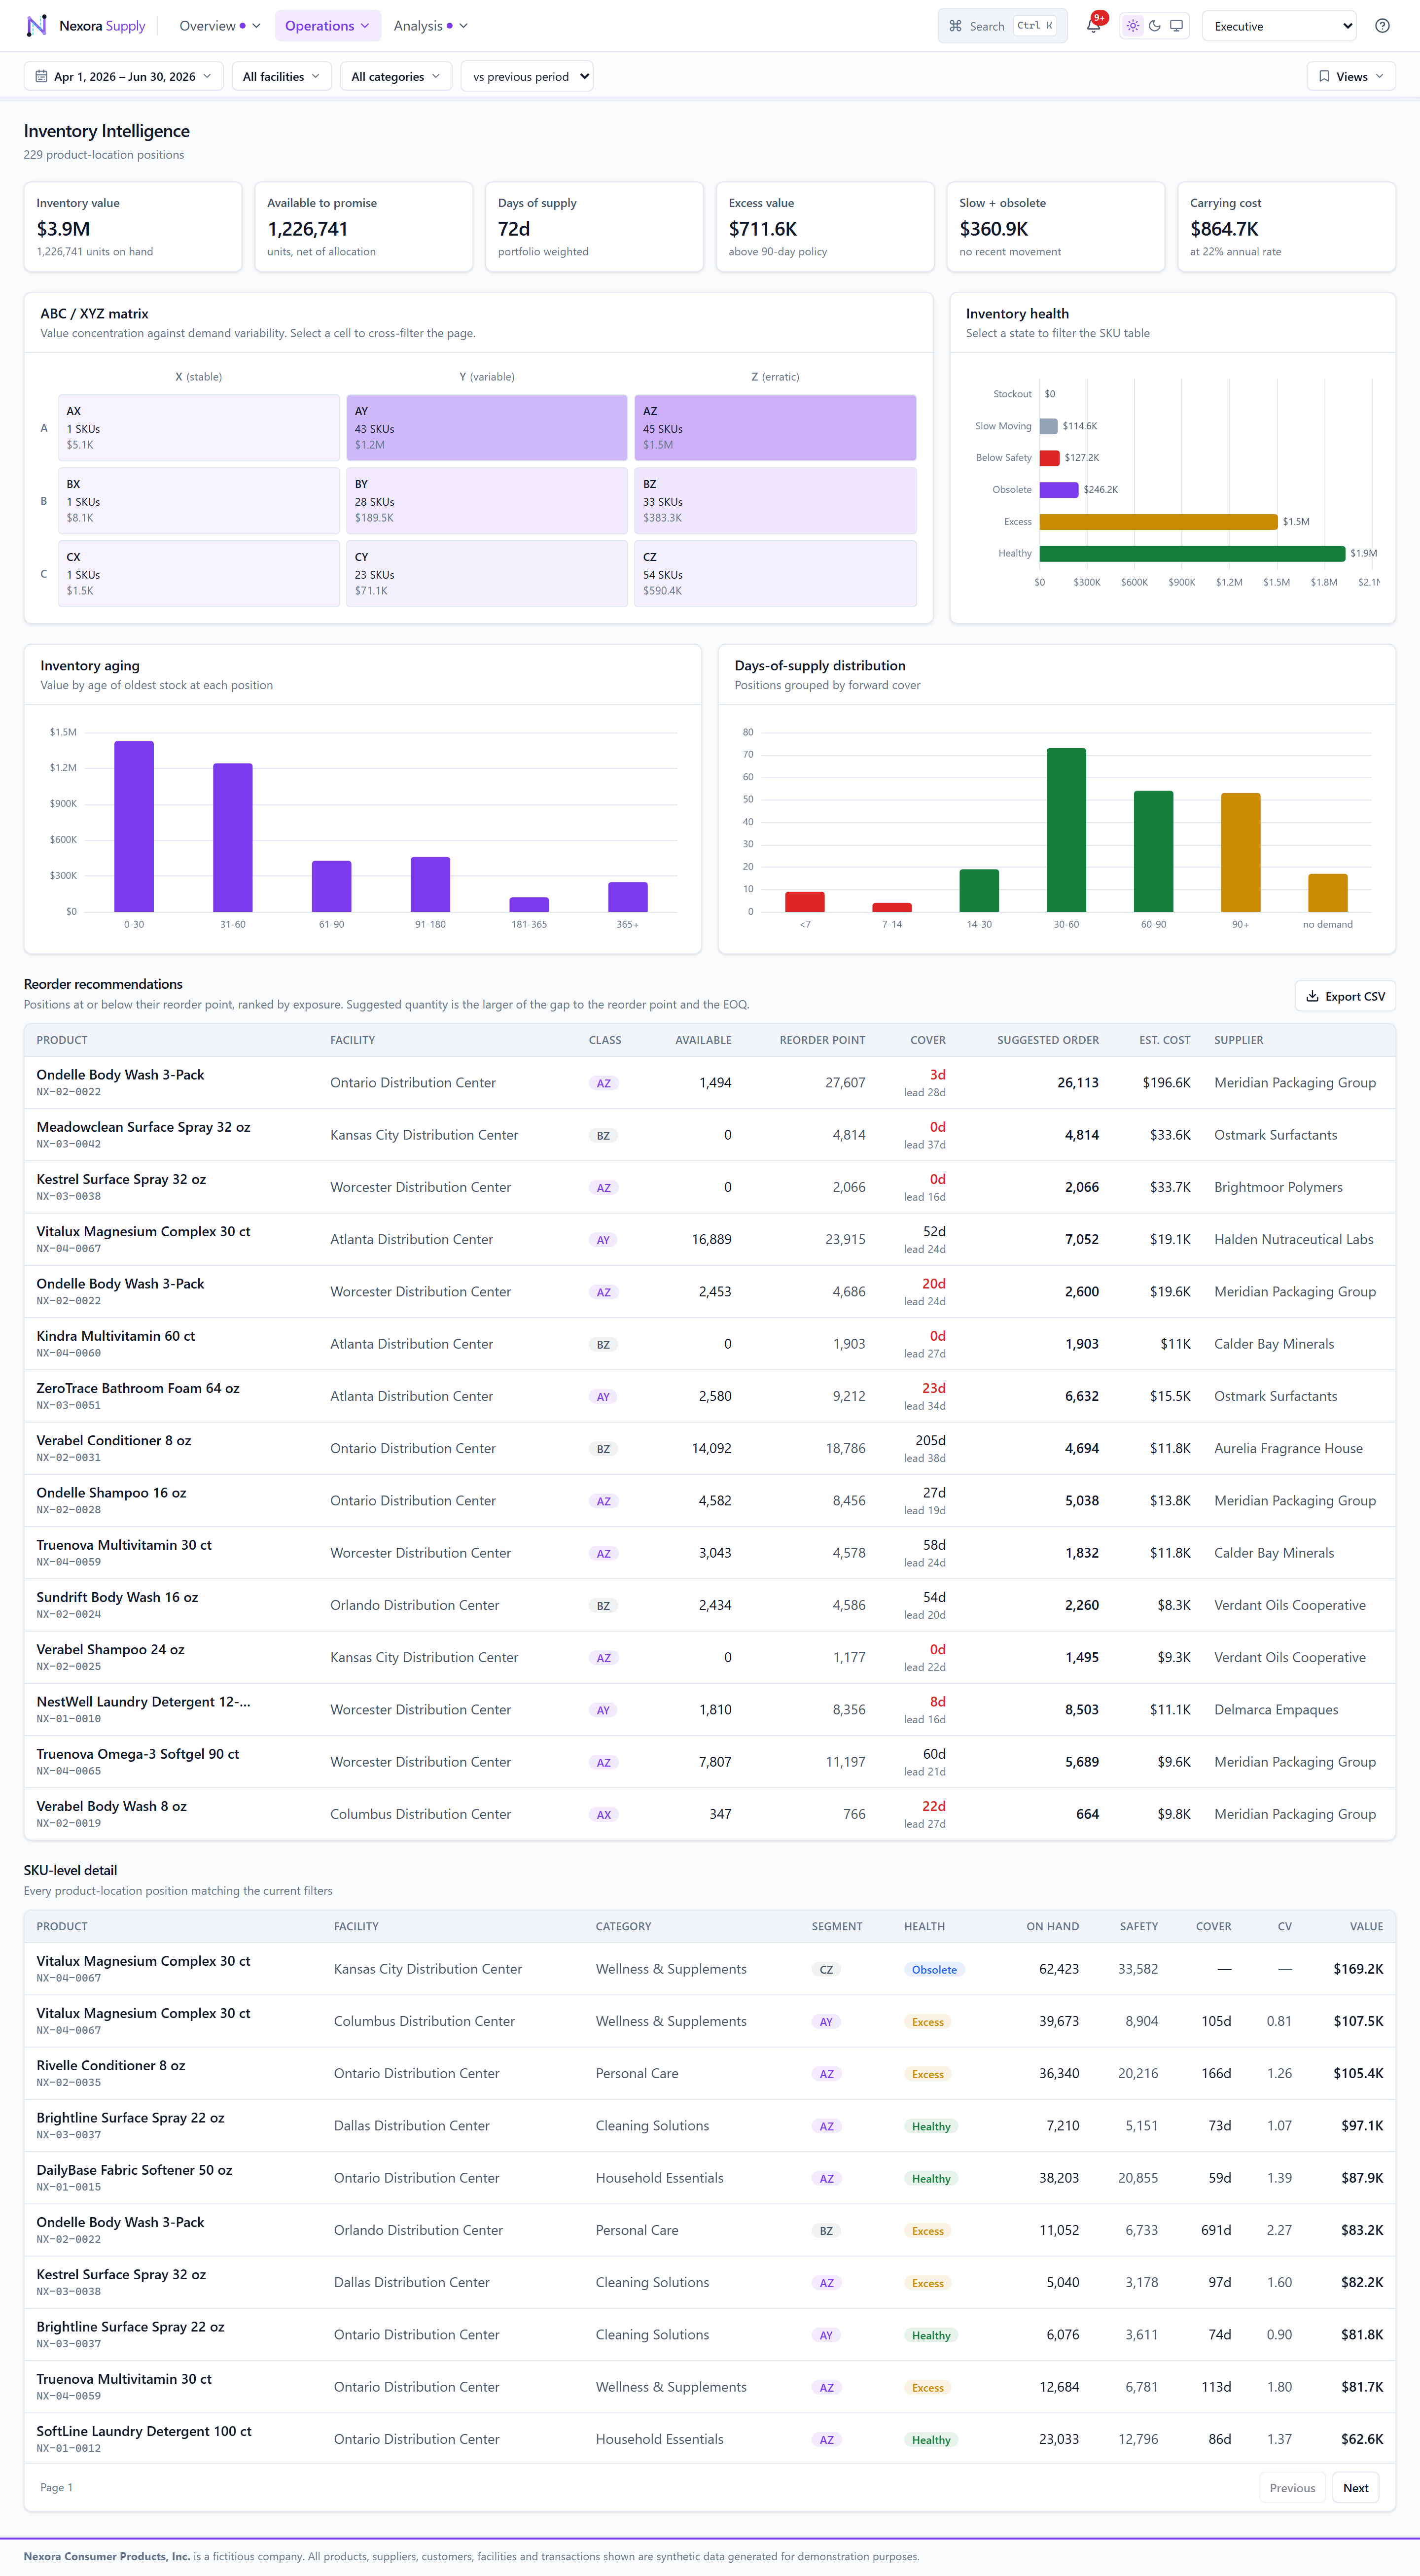The height and width of the screenshot is (2576, 1420).
Task: Open the Executive role dropdown
Action: coord(1279,26)
